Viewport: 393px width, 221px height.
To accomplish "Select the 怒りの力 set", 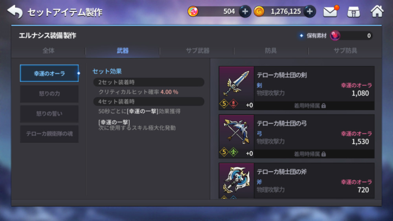I will coord(50,94).
